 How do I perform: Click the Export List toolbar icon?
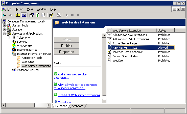(43, 15)
